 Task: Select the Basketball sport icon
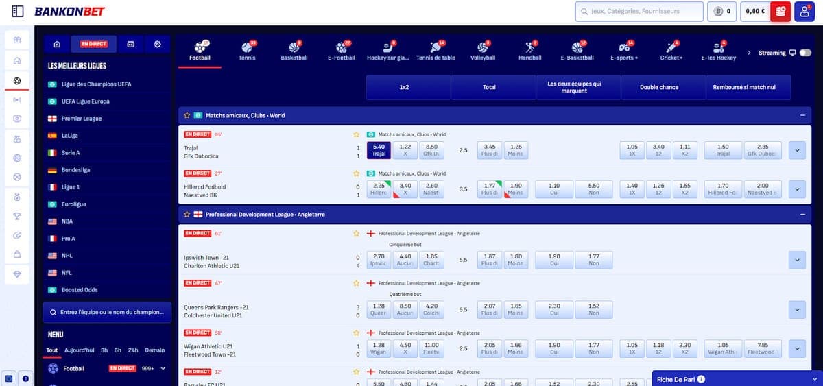coord(294,50)
